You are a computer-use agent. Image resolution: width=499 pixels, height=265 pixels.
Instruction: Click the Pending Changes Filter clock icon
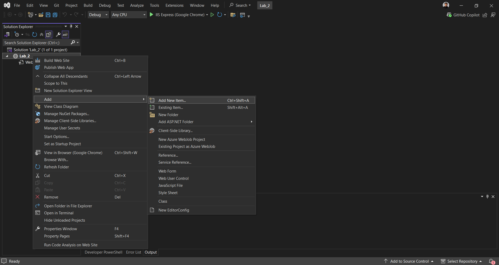coord(17,35)
